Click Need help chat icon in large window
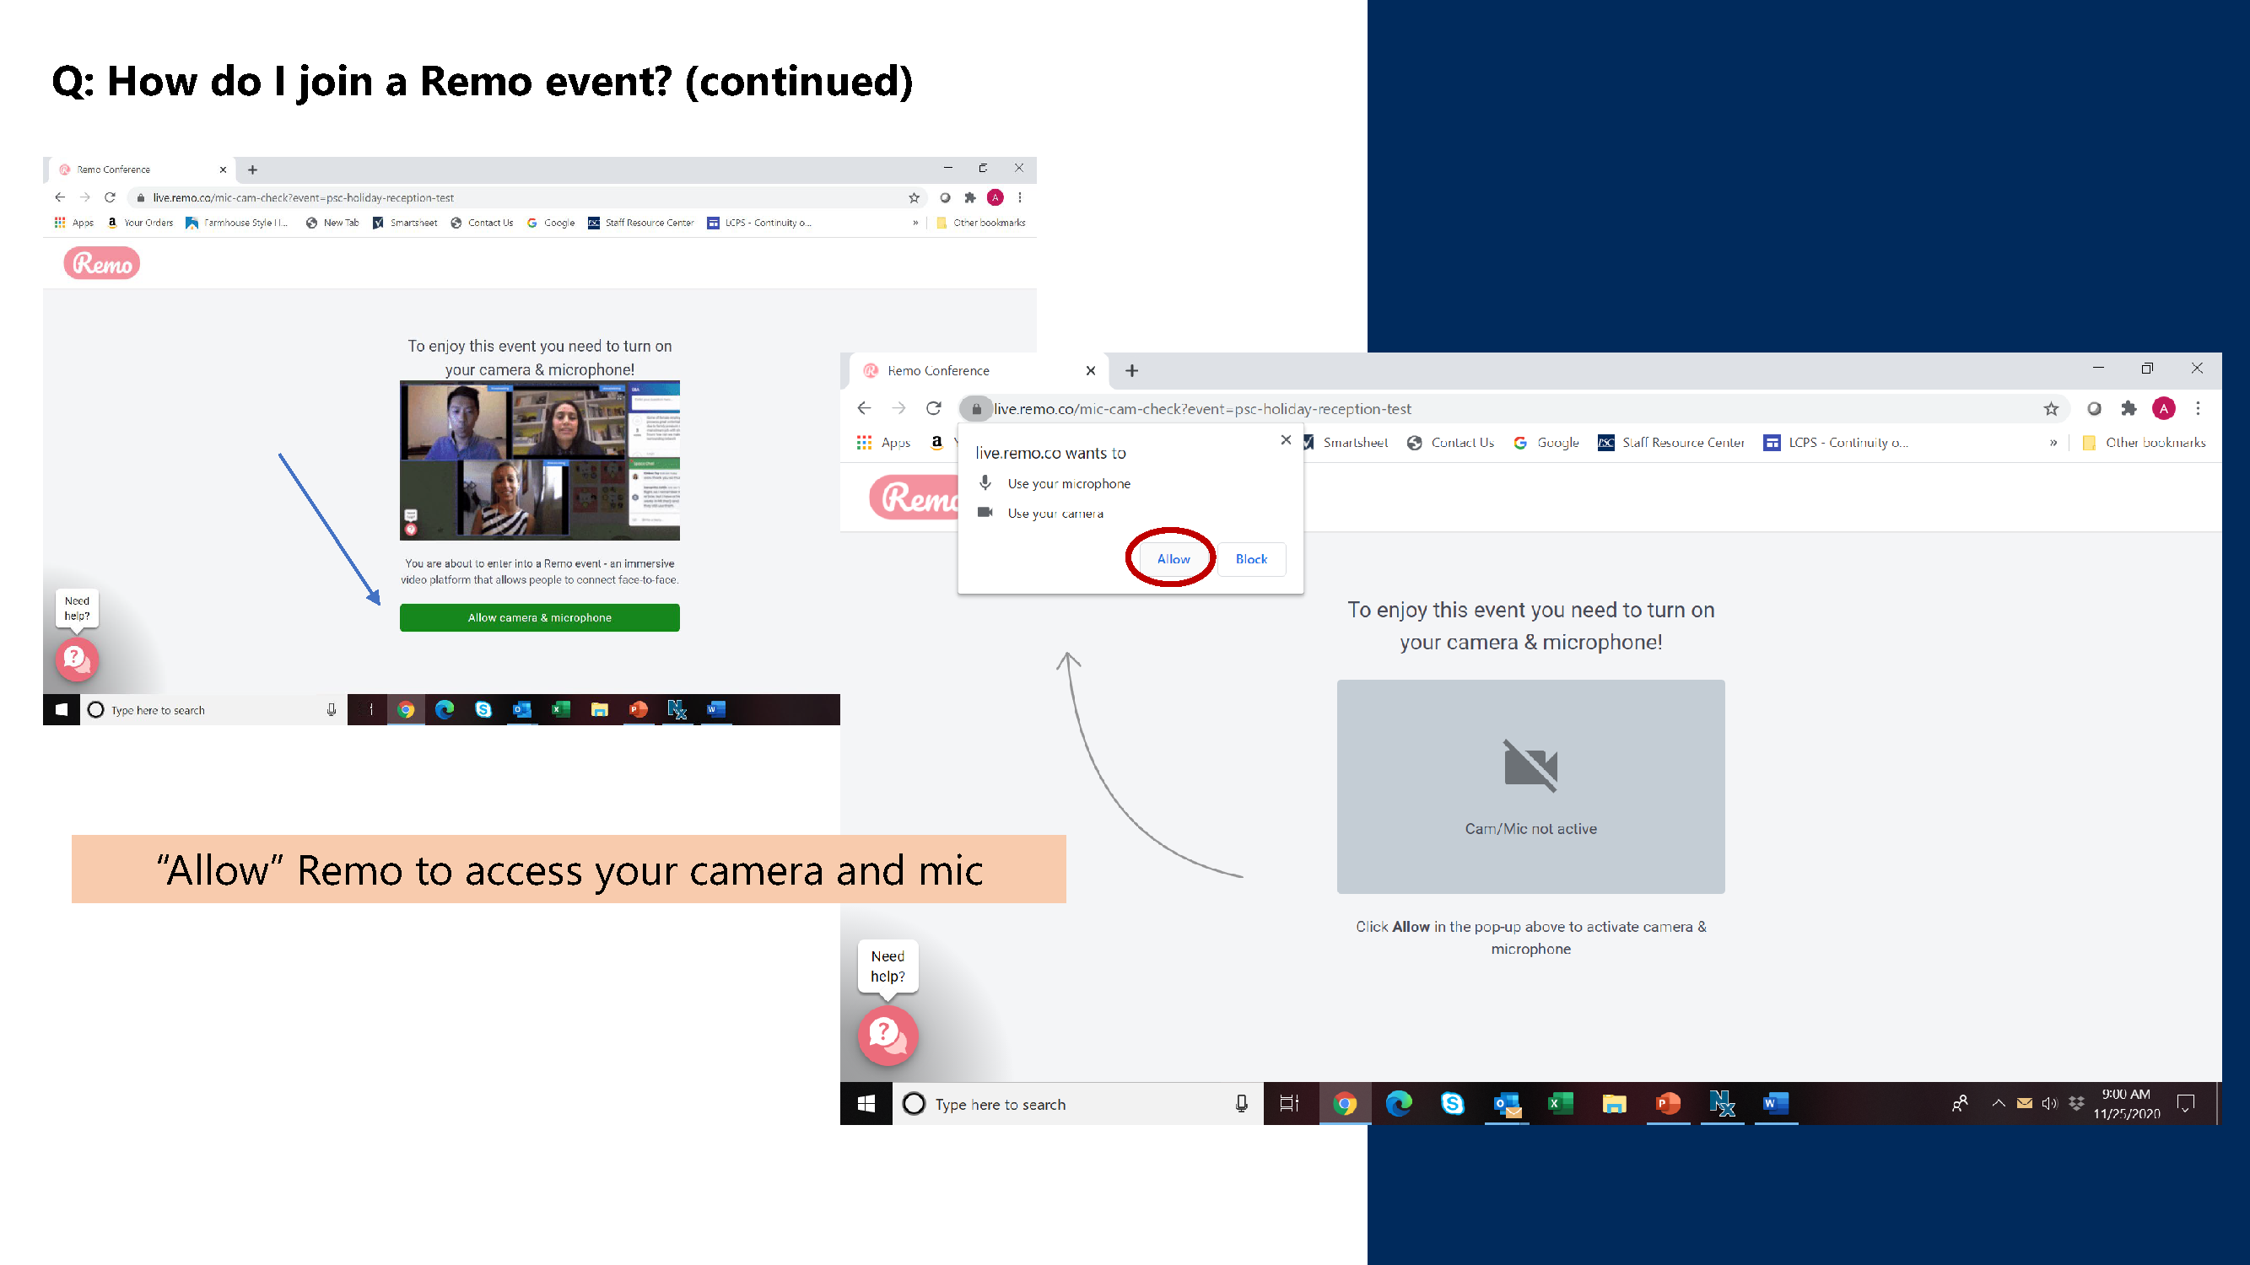This screenshot has width=2250, height=1265. click(888, 1036)
